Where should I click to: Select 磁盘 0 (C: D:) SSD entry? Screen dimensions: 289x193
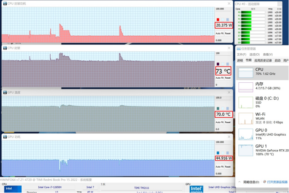(x=262, y=102)
